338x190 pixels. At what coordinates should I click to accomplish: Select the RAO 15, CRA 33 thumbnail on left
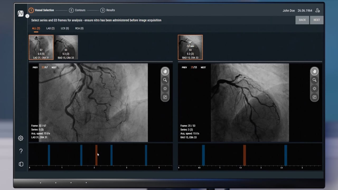66,47
